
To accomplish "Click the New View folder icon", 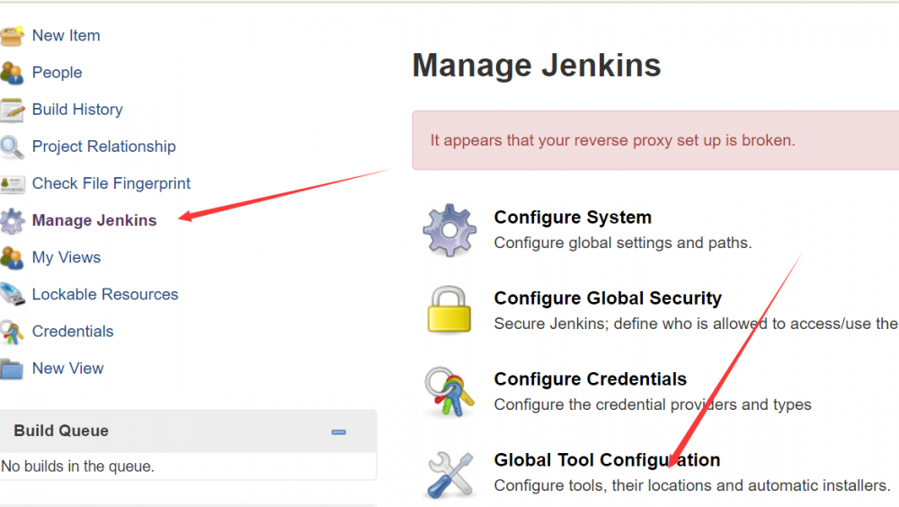I will (12, 369).
